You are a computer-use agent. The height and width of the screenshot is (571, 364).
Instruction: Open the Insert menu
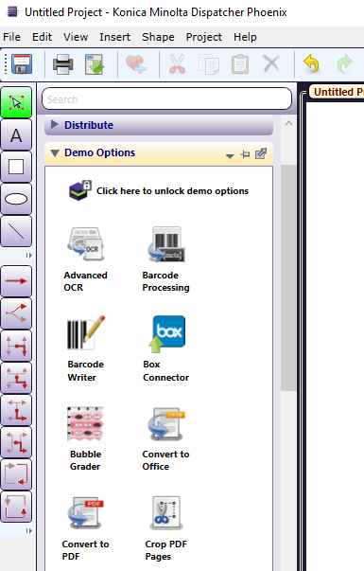[115, 37]
